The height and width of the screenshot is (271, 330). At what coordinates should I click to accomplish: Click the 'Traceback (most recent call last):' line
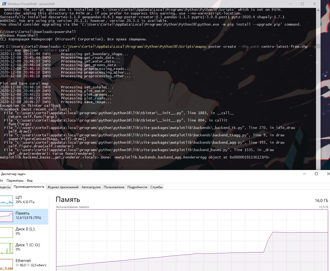click(x=36, y=109)
